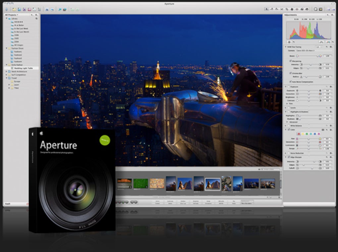Enable the Exposure adjustment checkbox
The image size is (338, 252).
pyautogui.click(x=289, y=87)
